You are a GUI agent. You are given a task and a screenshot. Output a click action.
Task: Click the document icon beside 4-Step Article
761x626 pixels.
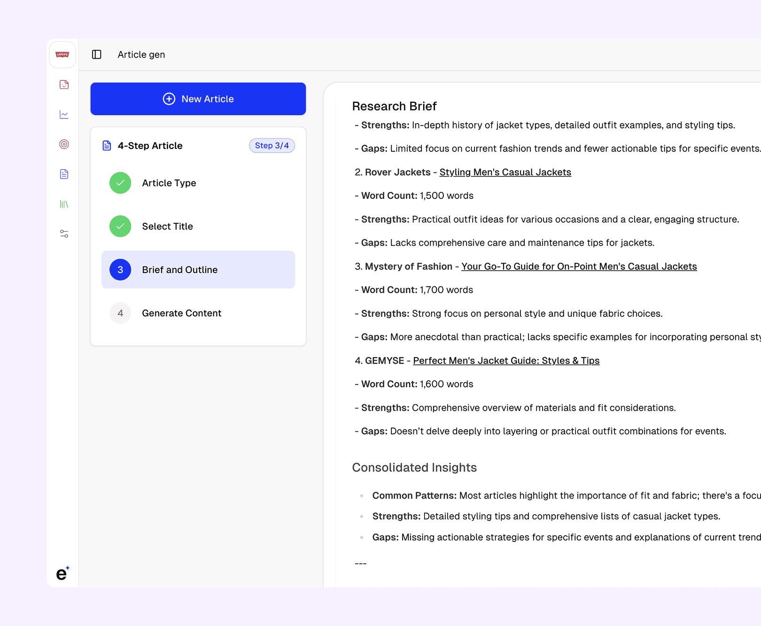pyautogui.click(x=107, y=146)
